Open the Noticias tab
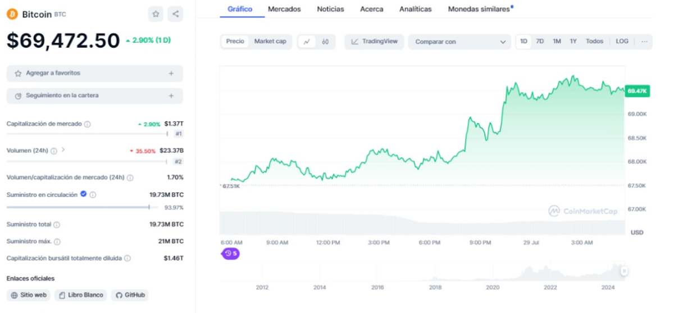 click(330, 9)
